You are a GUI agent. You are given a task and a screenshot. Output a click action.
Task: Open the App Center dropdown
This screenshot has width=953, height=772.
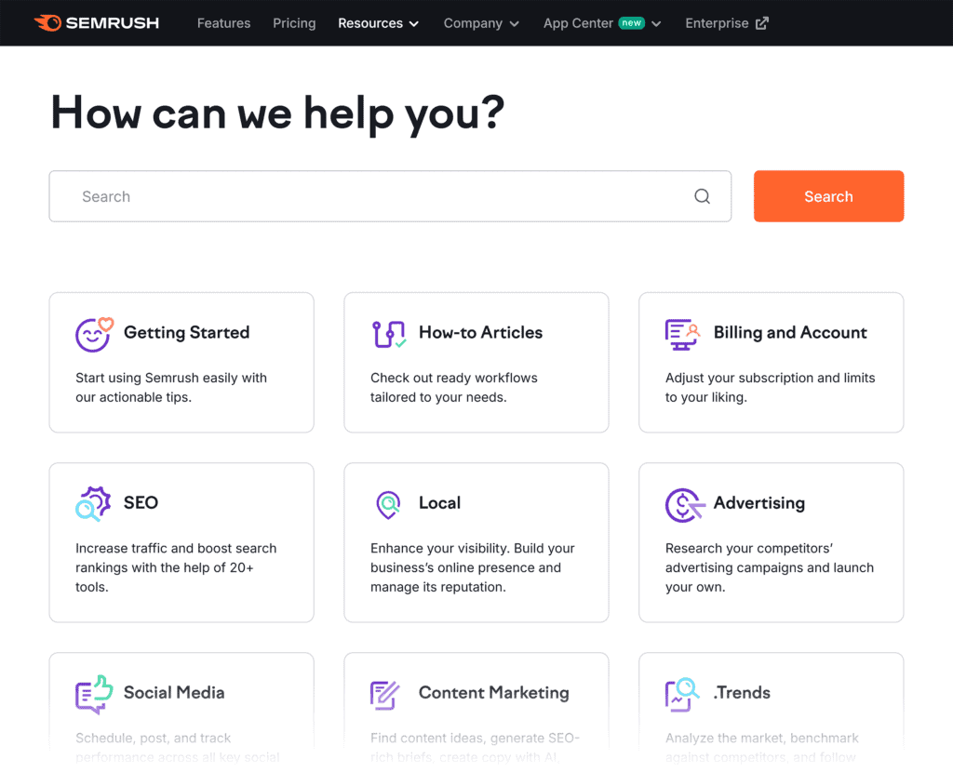point(602,23)
